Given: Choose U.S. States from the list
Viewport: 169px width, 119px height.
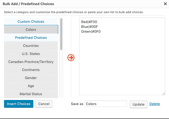Looking at the screenshot, I should 31,54.
